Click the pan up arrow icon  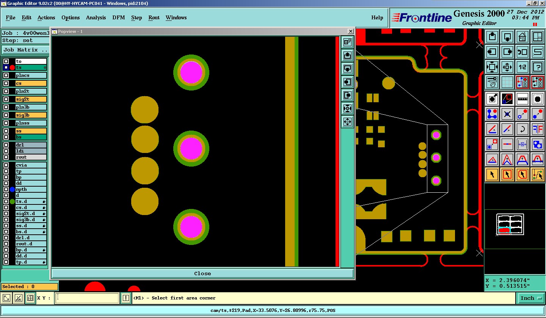click(492, 37)
